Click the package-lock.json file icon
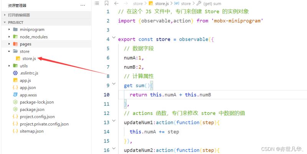307x154 pixels. 15,102
